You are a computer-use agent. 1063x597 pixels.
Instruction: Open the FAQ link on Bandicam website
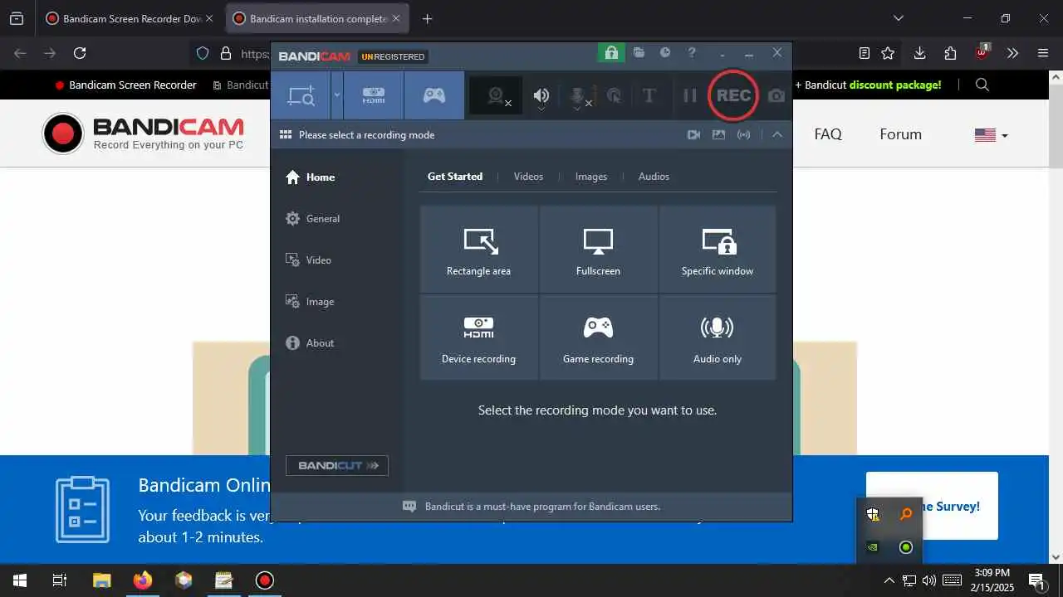click(x=828, y=134)
